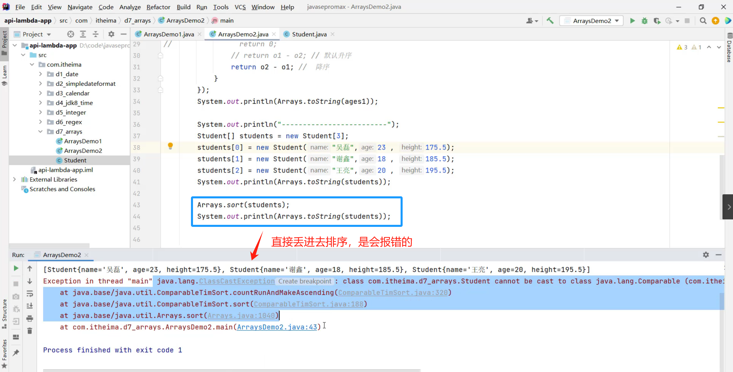Select ArraysDemo1 in the project tree
Image resolution: width=733 pixels, height=372 pixels.
click(83, 141)
